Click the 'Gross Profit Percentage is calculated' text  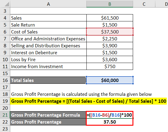(81, 94)
